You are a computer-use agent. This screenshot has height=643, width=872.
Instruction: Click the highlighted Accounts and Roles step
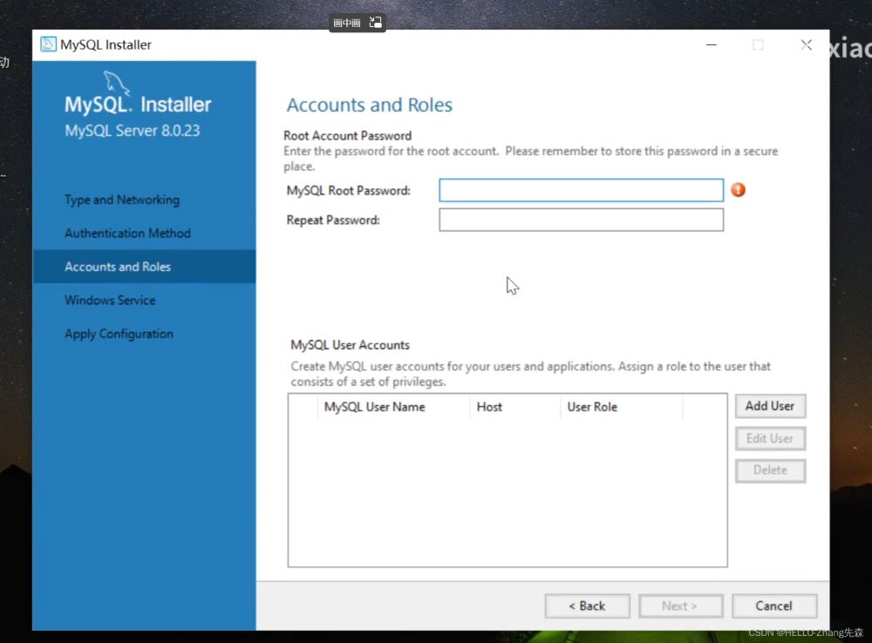tap(117, 267)
